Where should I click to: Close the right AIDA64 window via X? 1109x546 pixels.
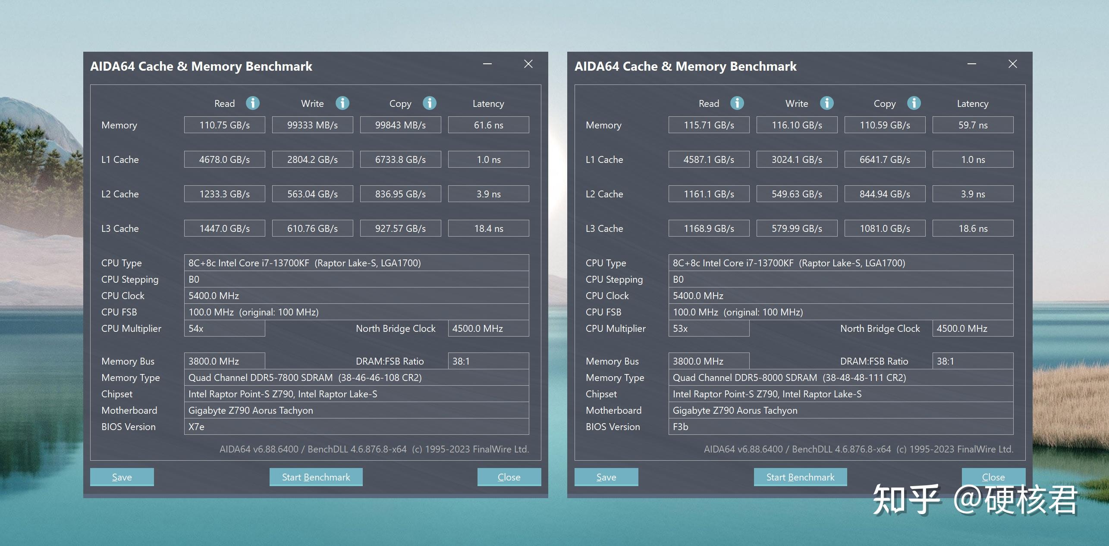click(1012, 63)
